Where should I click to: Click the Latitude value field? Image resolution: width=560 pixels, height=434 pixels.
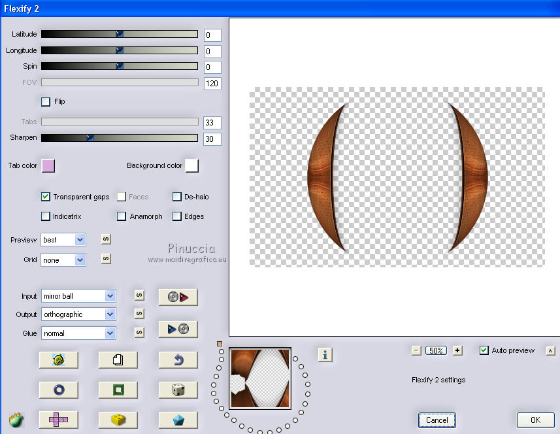tap(212, 35)
